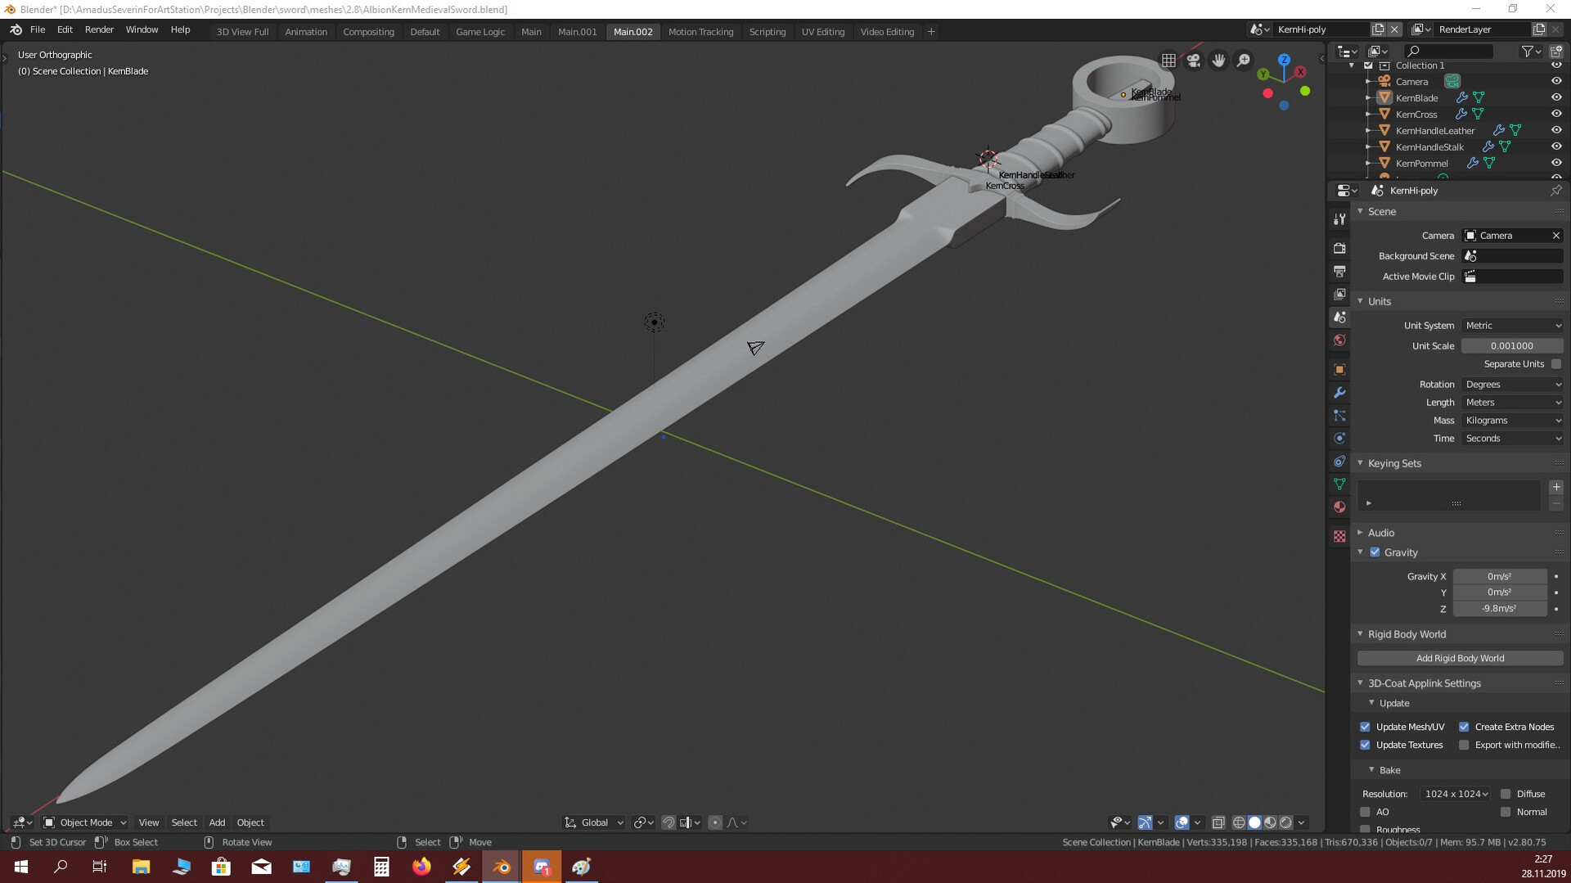Open the Render properties tab
The image size is (1571, 883).
[1339, 248]
